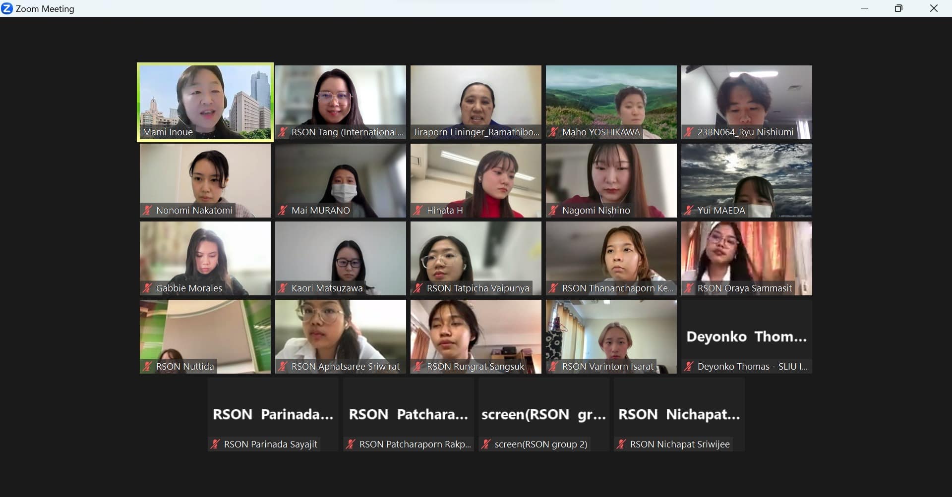The image size is (952, 497).
Task: Click muted mic icon beside Hinata H
Action: pos(418,210)
